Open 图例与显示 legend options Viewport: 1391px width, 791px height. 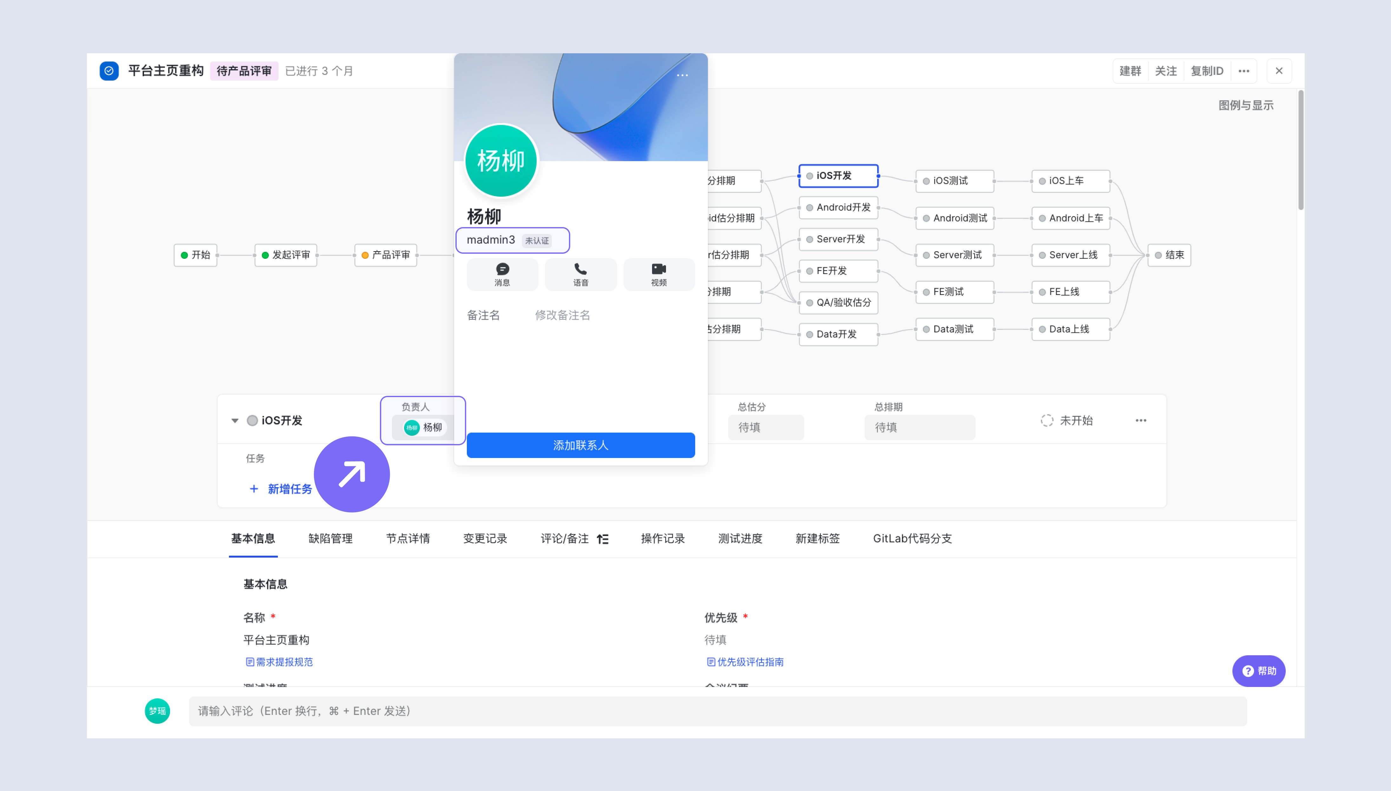point(1246,105)
